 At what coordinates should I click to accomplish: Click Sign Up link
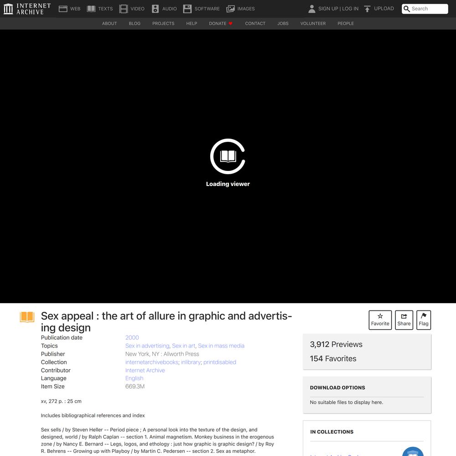click(x=328, y=9)
